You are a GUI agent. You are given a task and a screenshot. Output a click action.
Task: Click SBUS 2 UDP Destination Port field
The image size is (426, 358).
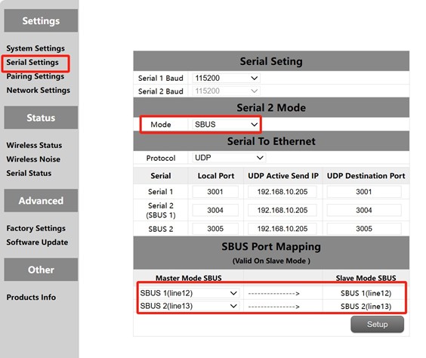click(364, 229)
